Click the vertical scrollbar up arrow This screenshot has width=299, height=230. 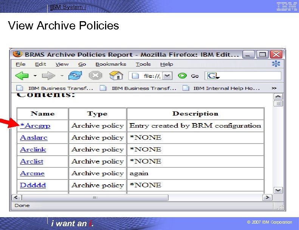click(x=278, y=97)
